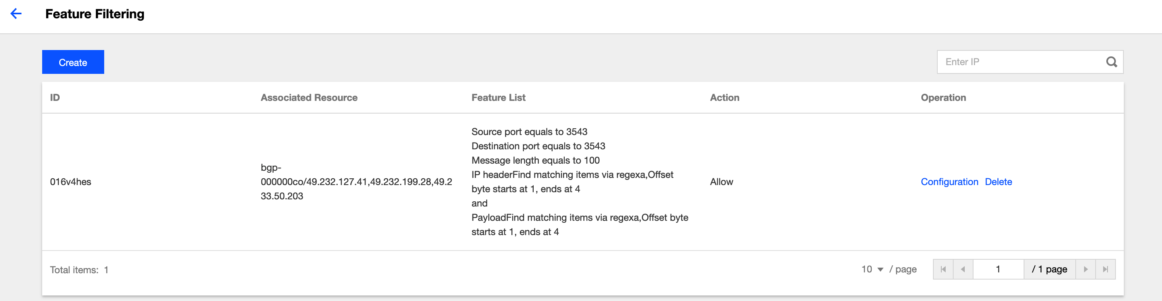
Task: Click the search magnifier icon
Action: 1111,62
